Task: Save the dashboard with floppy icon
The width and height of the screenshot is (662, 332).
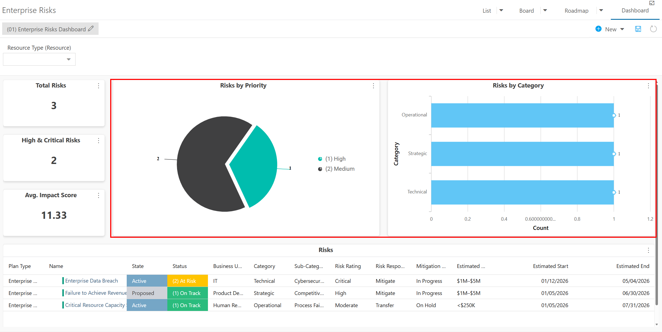Action: 638,29
